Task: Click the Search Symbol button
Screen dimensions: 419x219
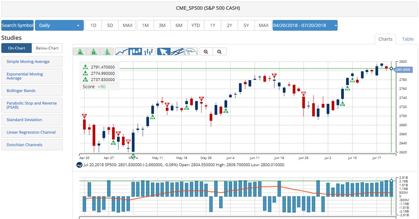Action: tap(17, 25)
